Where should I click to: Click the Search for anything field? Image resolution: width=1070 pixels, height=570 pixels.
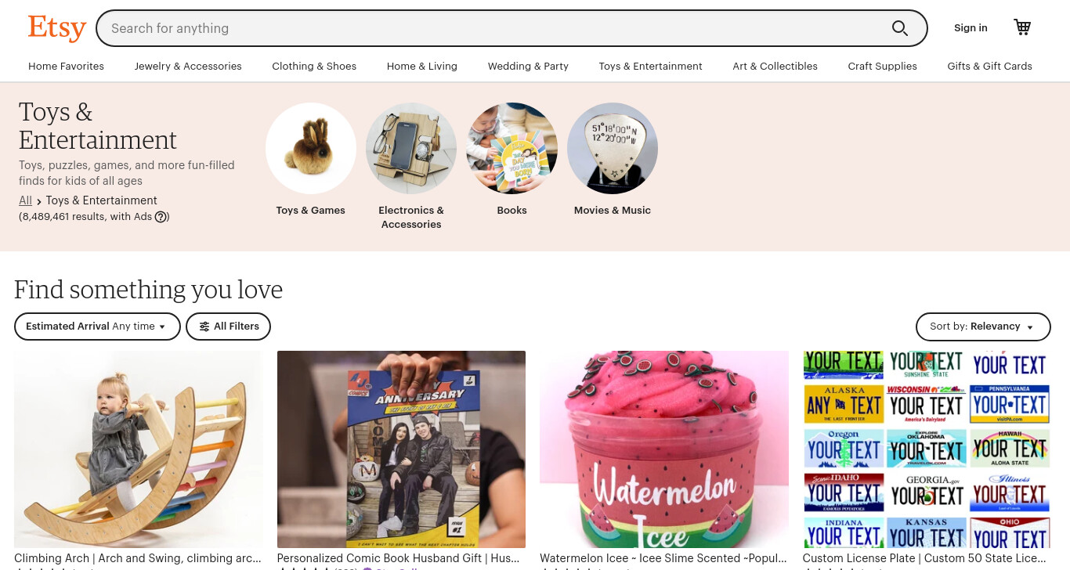[x=493, y=28]
